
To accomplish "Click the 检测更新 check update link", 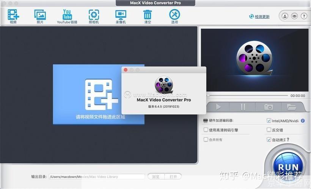I will (262, 17).
